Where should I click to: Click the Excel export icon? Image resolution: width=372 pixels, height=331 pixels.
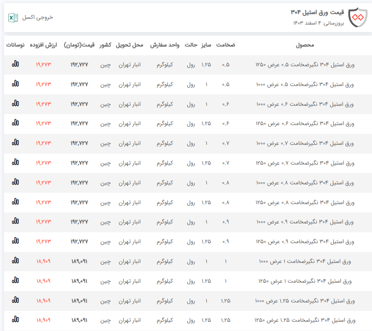coord(13,18)
